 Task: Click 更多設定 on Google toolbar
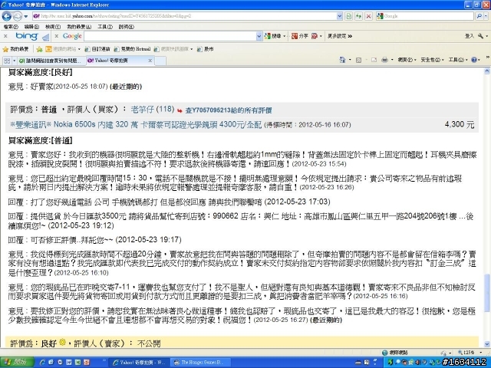[x=339, y=36]
